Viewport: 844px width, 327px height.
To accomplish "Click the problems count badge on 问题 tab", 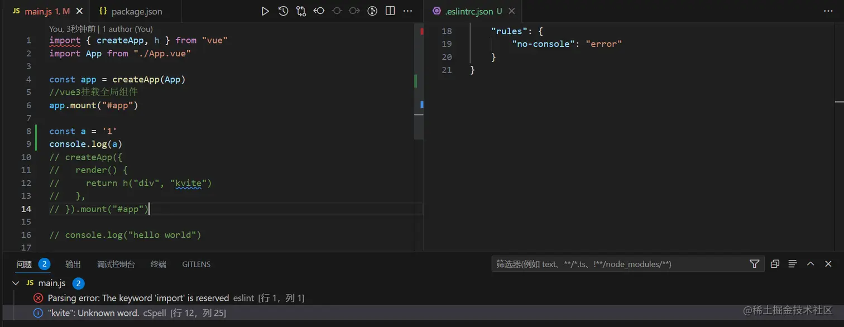I will (x=44, y=264).
